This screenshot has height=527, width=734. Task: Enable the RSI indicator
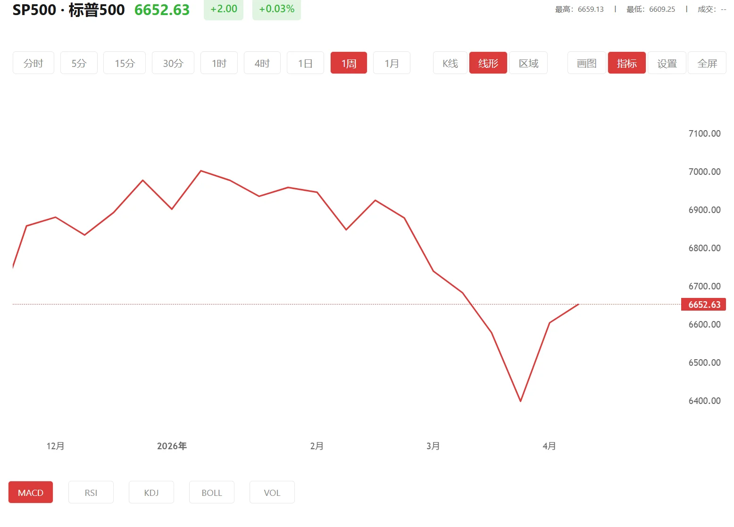(x=91, y=493)
